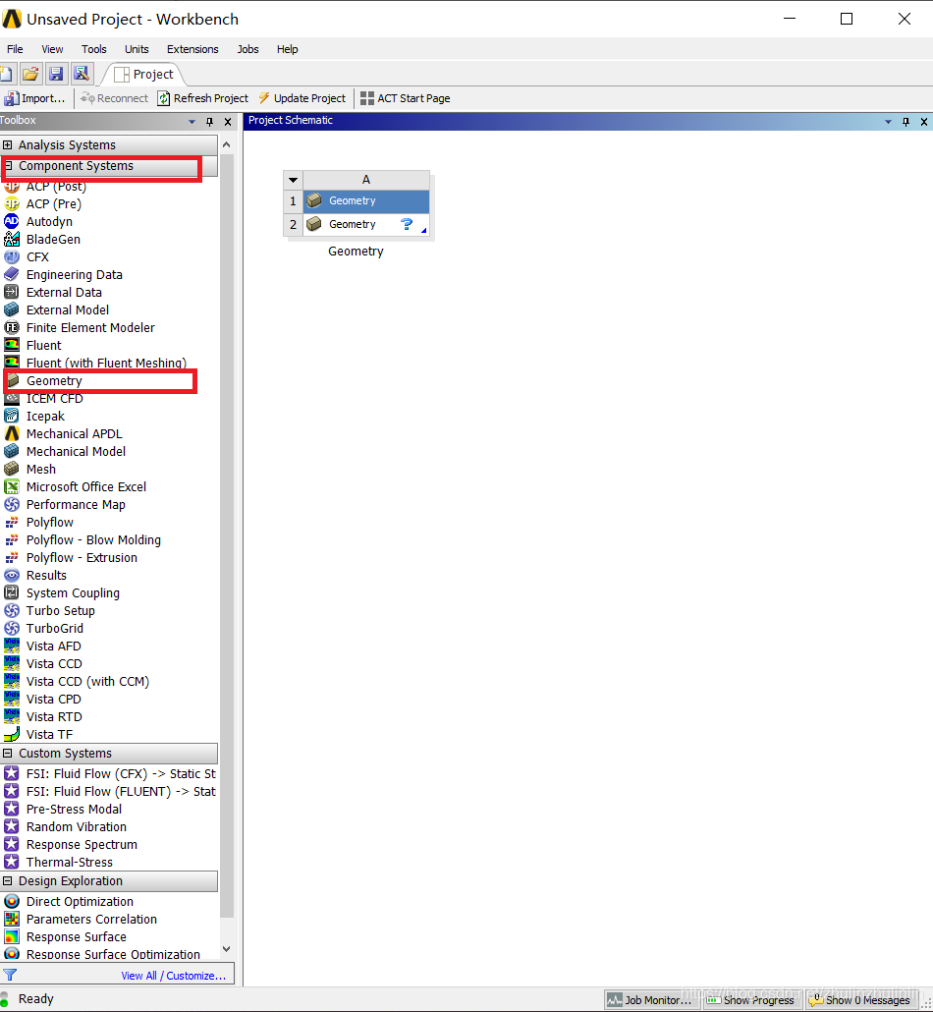Viewport: 933px width, 1012px height.
Task: Open the system A dropdown arrow
Action: pyautogui.click(x=293, y=180)
